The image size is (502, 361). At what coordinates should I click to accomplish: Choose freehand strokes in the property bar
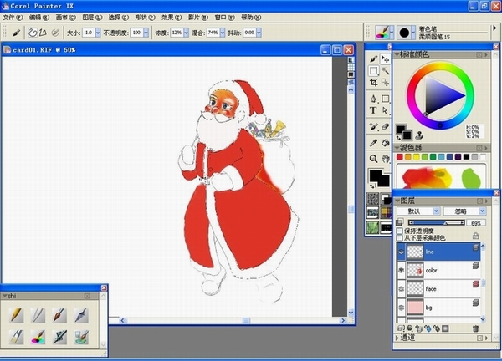33,33
